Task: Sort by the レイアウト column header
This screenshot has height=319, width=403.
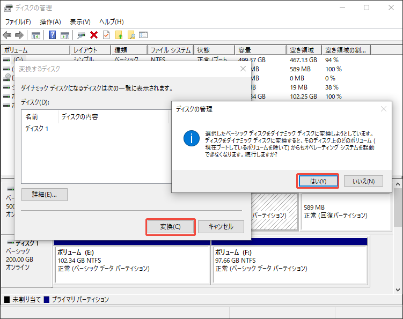Action: (x=91, y=50)
